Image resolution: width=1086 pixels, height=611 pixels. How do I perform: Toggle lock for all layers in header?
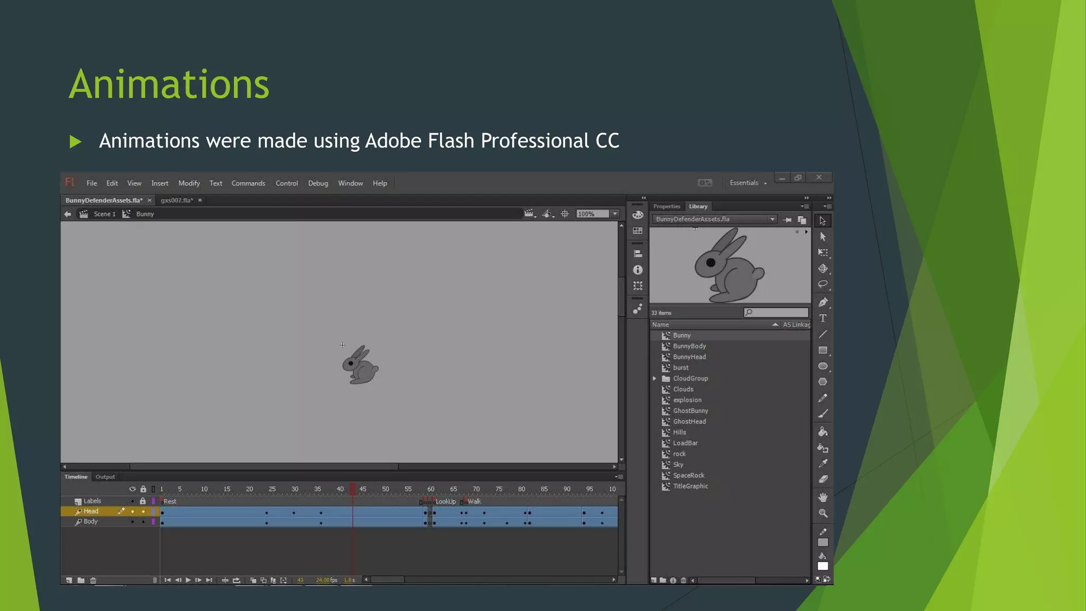coord(143,489)
